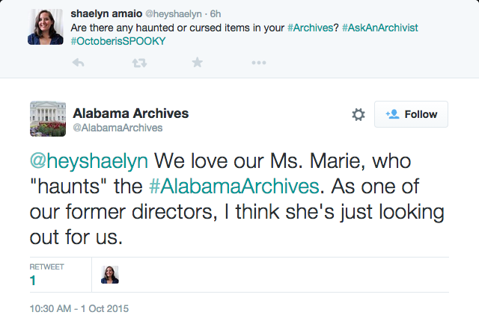Open more options ellipsis on tweet
479x318 pixels.
259,63
